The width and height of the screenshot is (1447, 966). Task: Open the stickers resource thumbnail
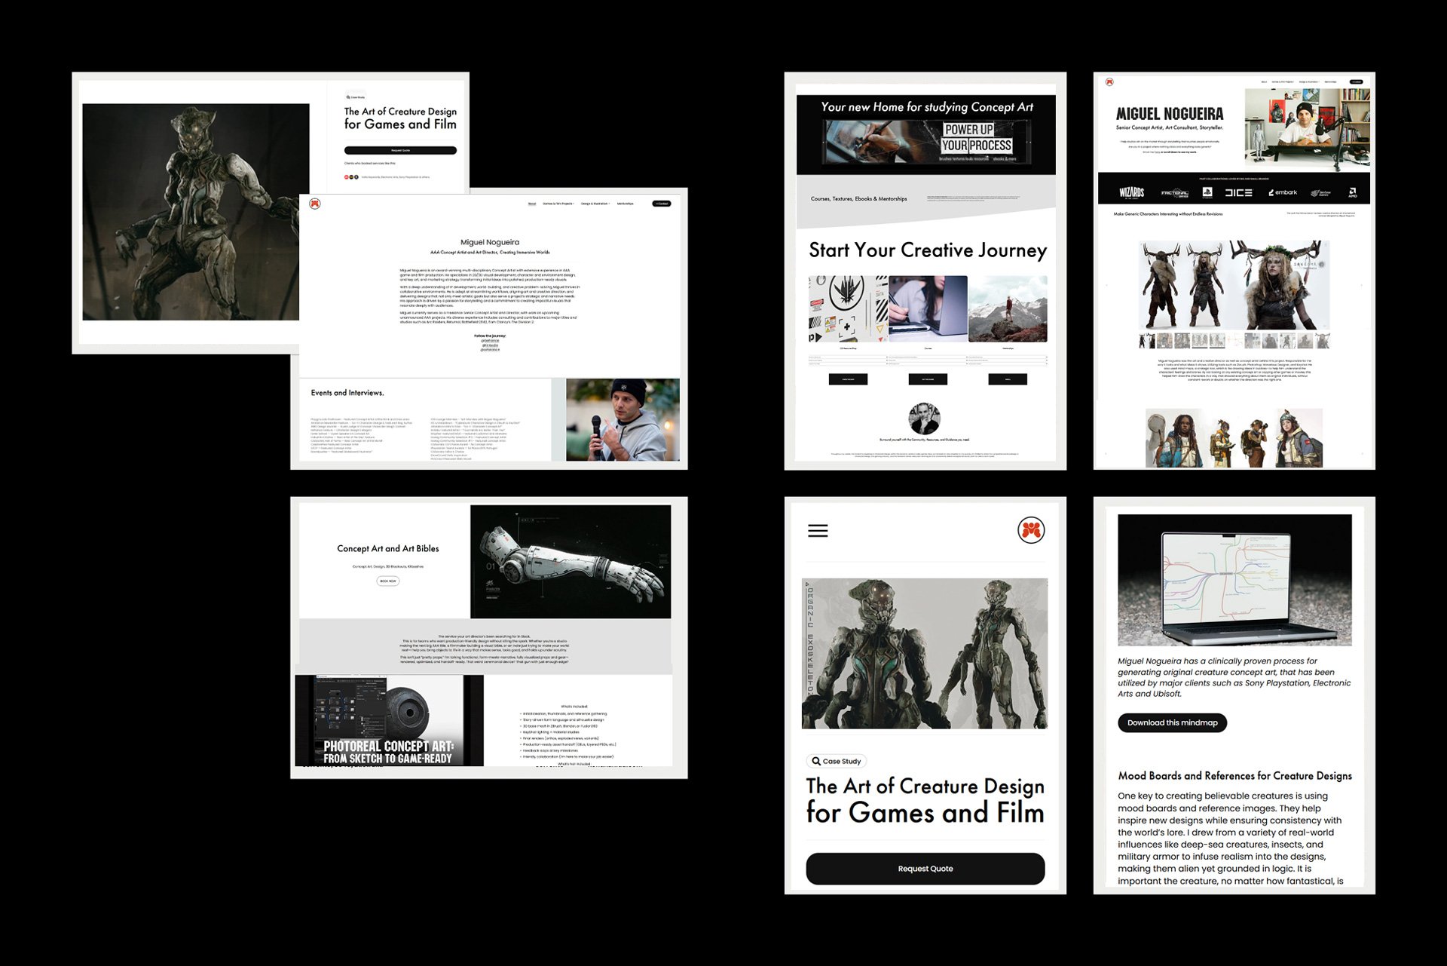[x=848, y=309]
